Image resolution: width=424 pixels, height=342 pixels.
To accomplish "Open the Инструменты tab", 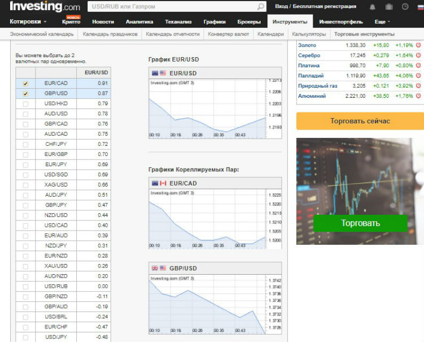I will [289, 22].
